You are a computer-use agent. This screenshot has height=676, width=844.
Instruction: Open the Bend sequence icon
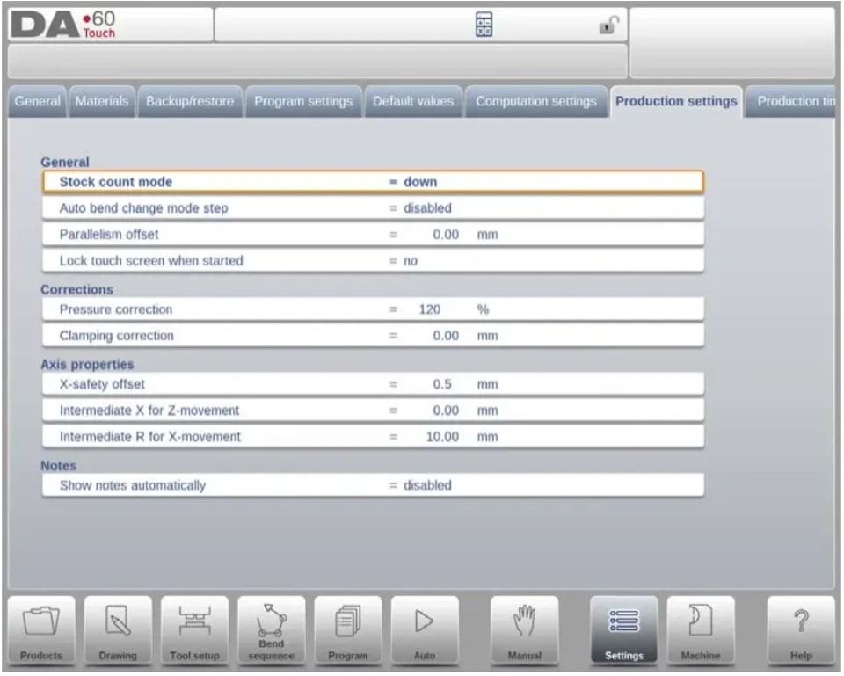click(x=272, y=631)
